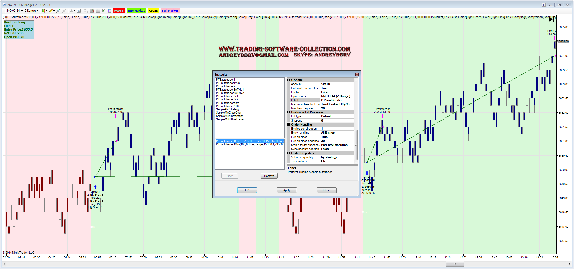Click the Remove button

point(269,176)
